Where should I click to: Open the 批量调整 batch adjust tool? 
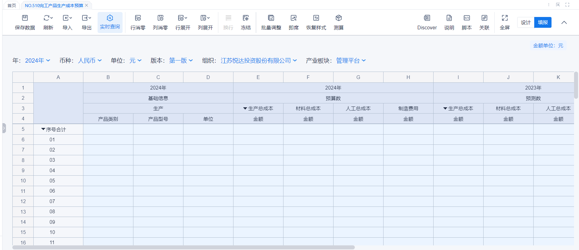(x=271, y=18)
